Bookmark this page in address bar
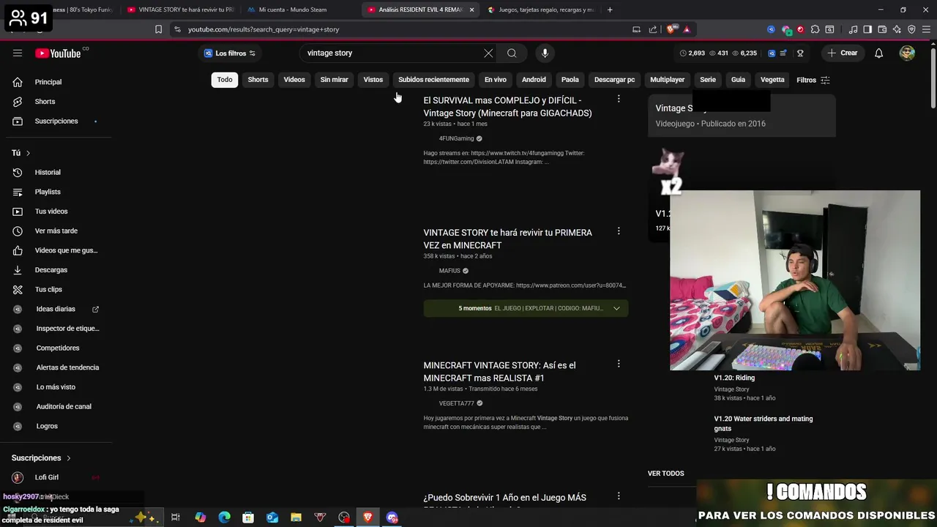937x527 pixels. (158, 29)
